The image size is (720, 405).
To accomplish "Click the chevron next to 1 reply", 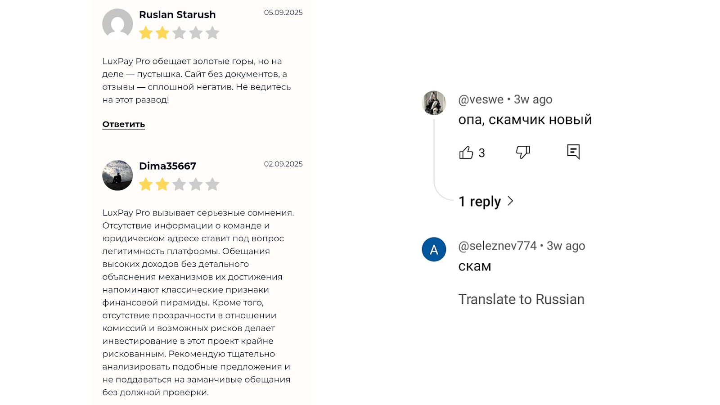I will point(511,202).
